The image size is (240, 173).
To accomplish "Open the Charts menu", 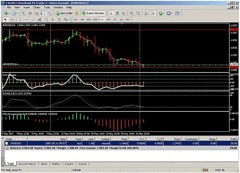I will pyautogui.click(x=37, y=7).
